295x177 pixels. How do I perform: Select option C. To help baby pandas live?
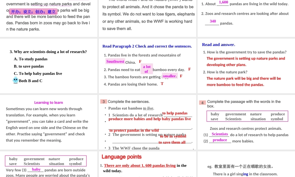(38, 73)
